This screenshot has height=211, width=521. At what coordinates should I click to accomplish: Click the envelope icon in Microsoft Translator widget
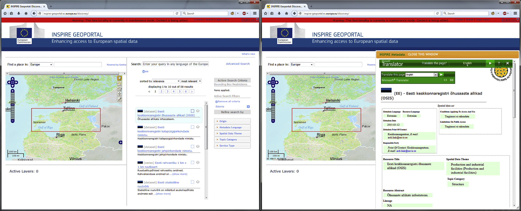[x=451, y=80]
